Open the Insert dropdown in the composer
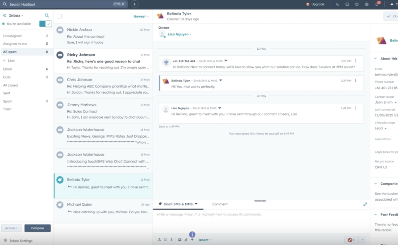This screenshot has width=398, height=245. click(x=205, y=240)
